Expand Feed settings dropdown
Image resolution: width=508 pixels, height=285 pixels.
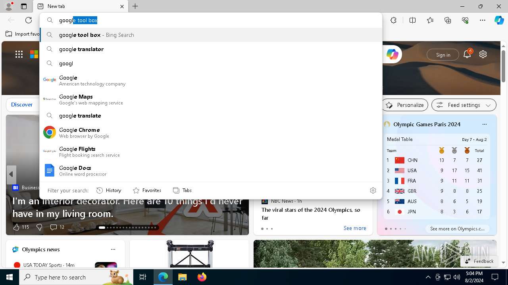[x=464, y=105]
